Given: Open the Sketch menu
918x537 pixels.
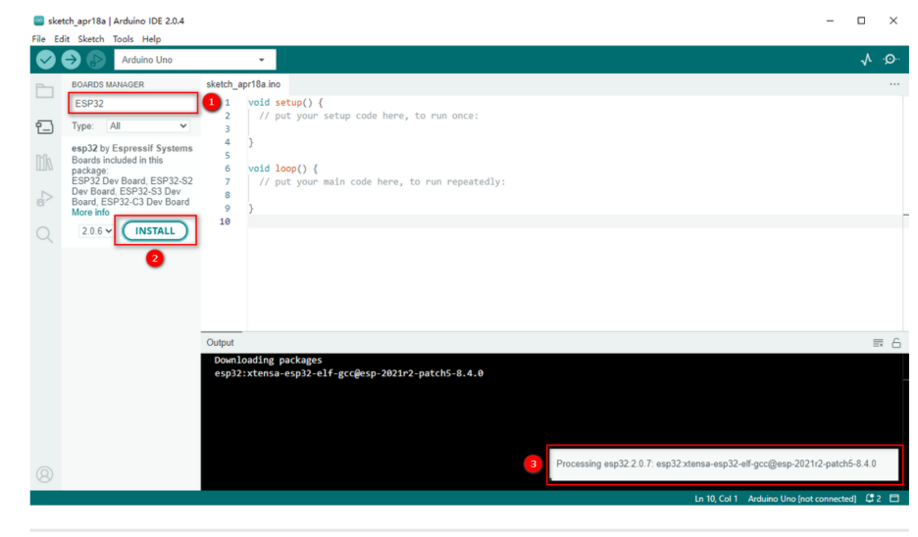Looking at the screenshot, I should pyautogui.click(x=91, y=39).
